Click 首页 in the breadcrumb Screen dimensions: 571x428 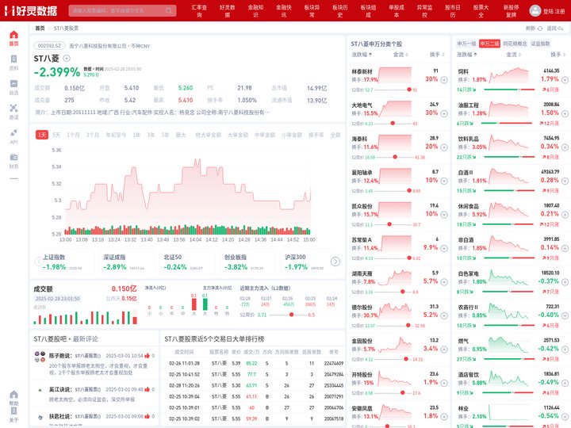click(40, 28)
